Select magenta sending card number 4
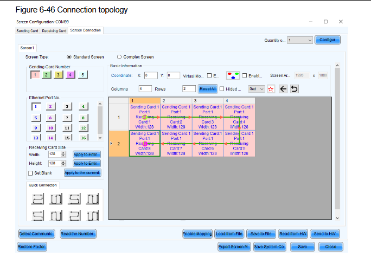371x257 pixels. pyautogui.click(x=71, y=75)
